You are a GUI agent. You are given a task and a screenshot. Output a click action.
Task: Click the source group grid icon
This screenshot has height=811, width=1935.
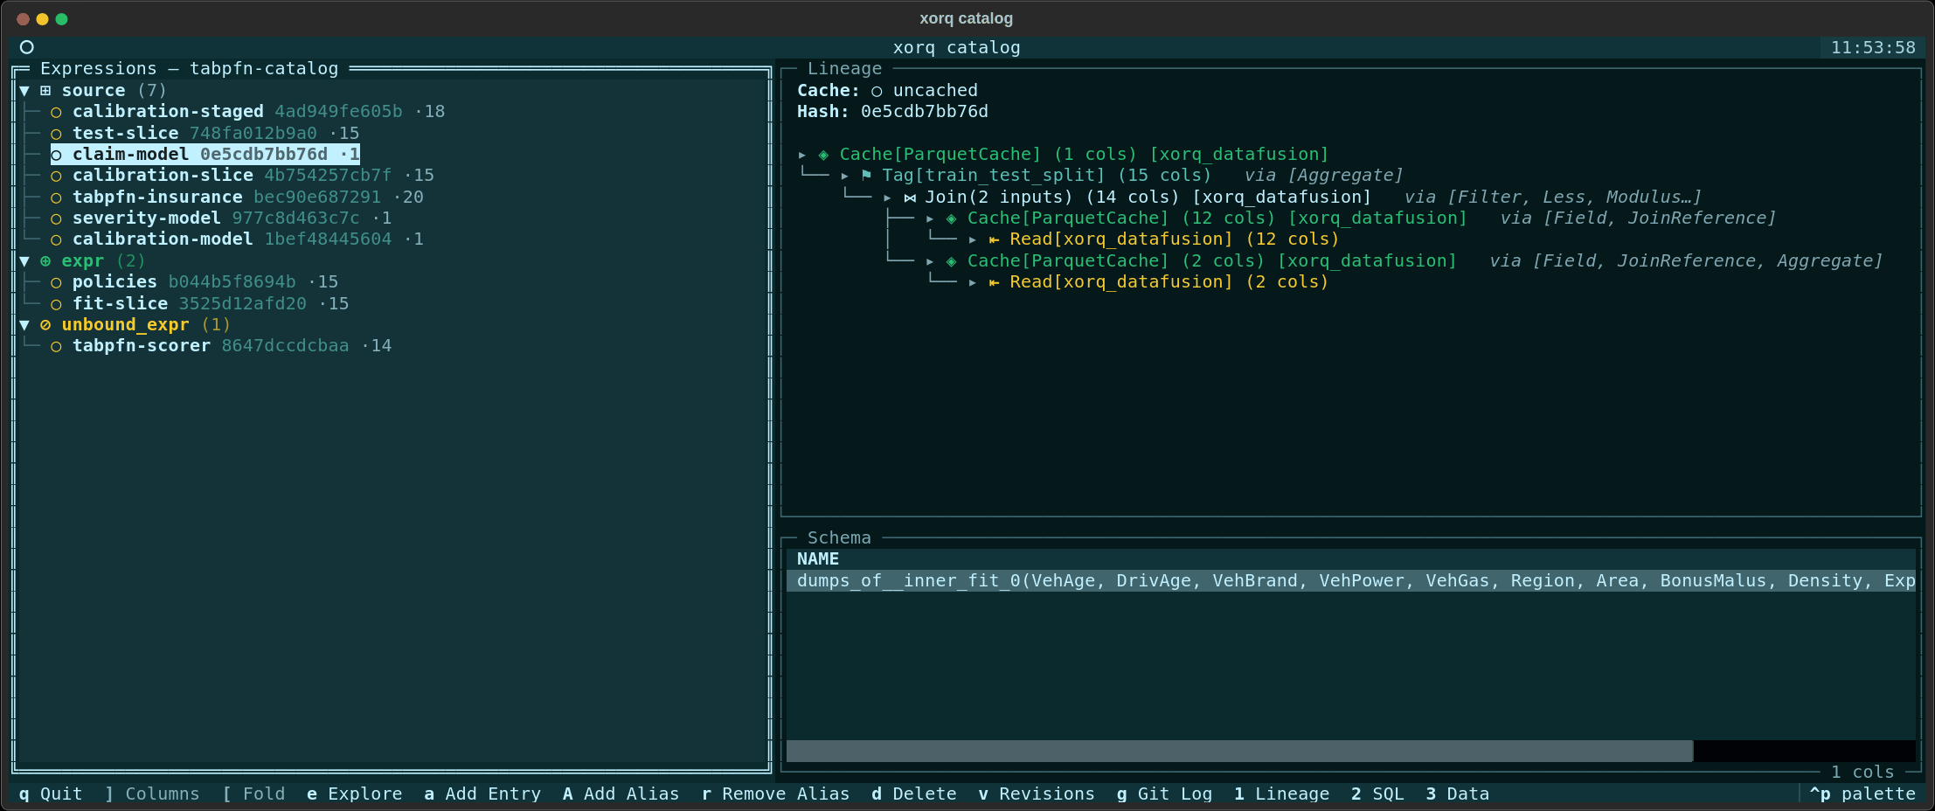pyautogui.click(x=45, y=91)
